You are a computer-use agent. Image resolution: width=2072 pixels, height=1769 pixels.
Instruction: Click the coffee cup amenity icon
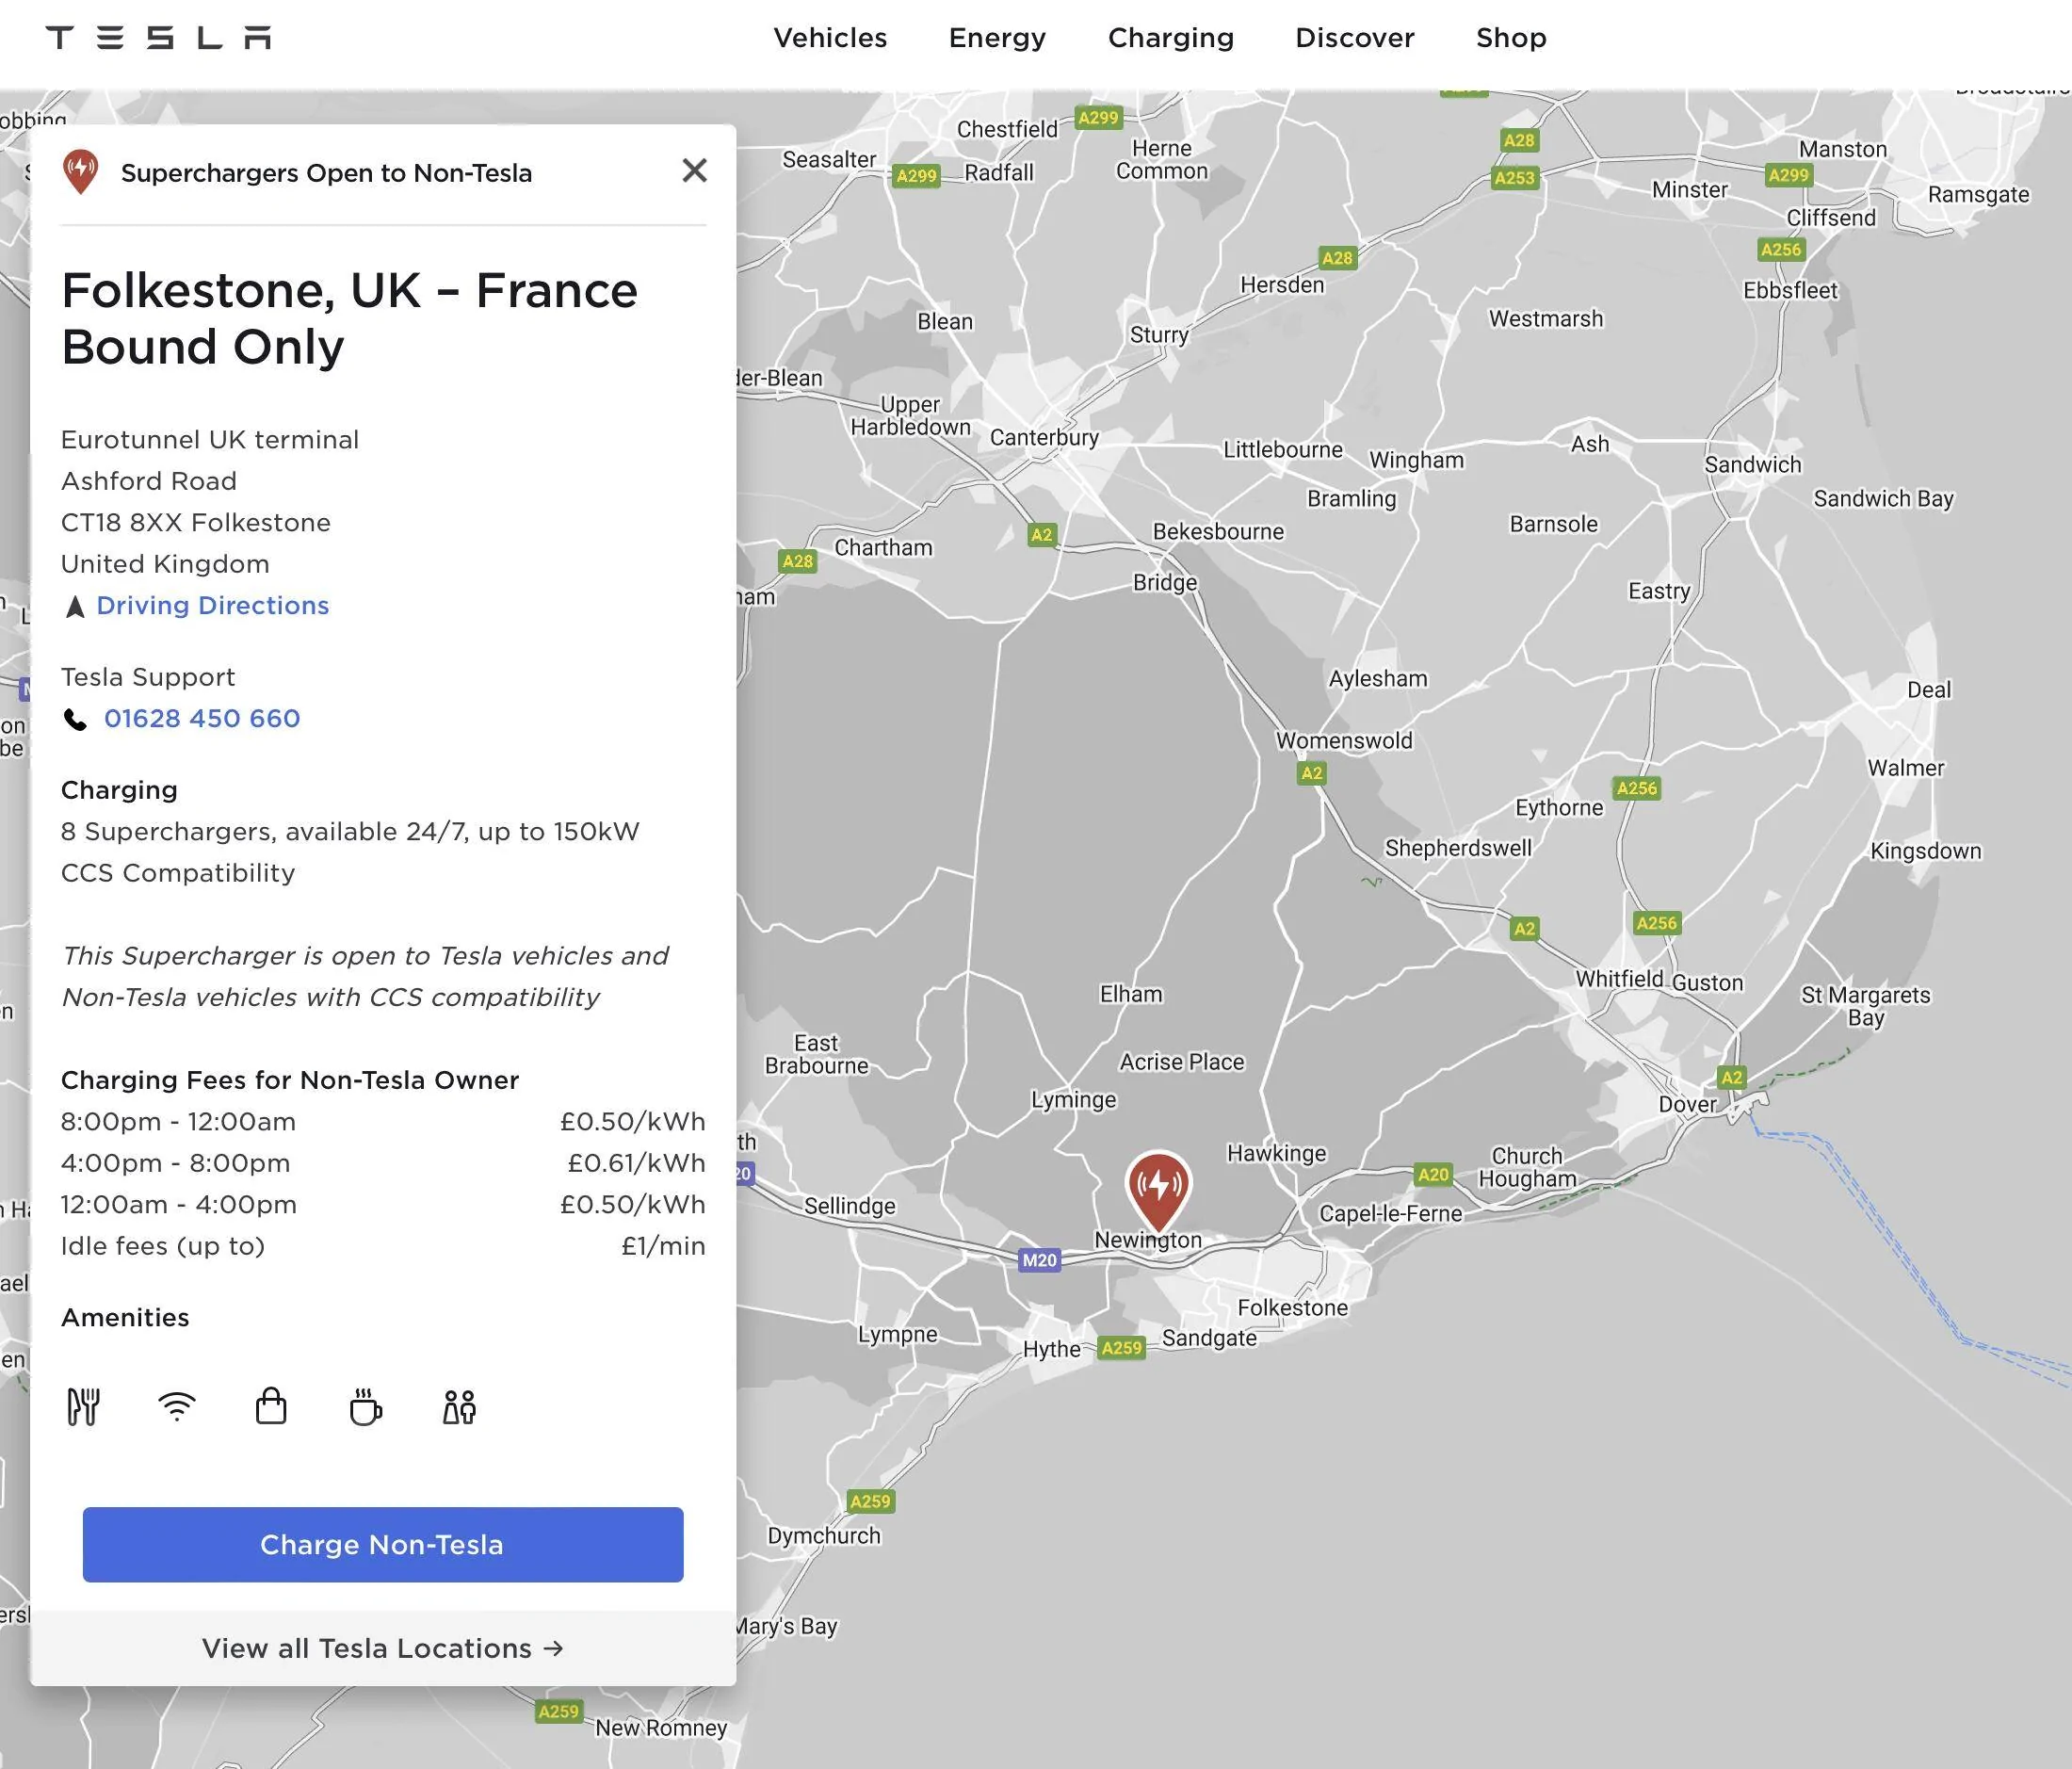point(365,1406)
